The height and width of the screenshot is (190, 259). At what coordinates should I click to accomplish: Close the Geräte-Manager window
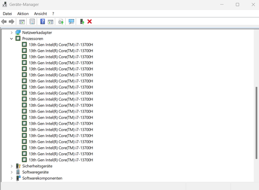click(x=253, y=4)
